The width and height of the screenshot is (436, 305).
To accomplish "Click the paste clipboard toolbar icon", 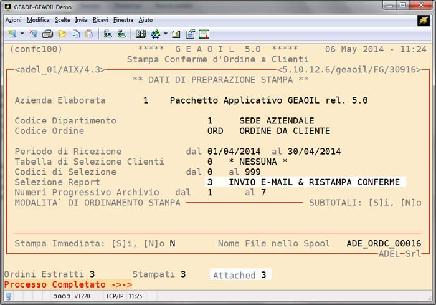I will click(x=89, y=34).
